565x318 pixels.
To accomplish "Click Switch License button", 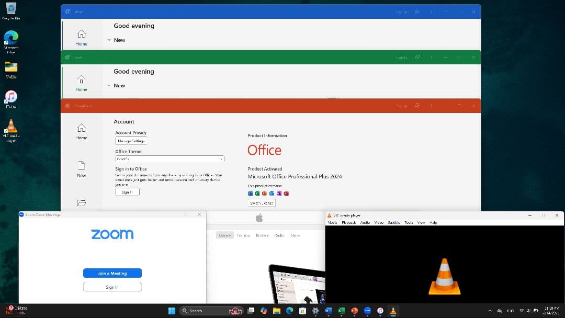I will pyautogui.click(x=261, y=203).
